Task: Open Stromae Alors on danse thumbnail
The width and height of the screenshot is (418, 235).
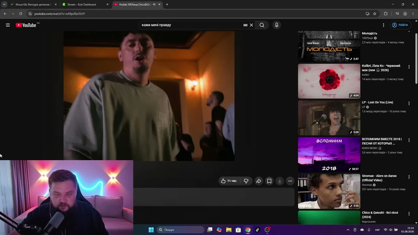Action: tap(329, 191)
